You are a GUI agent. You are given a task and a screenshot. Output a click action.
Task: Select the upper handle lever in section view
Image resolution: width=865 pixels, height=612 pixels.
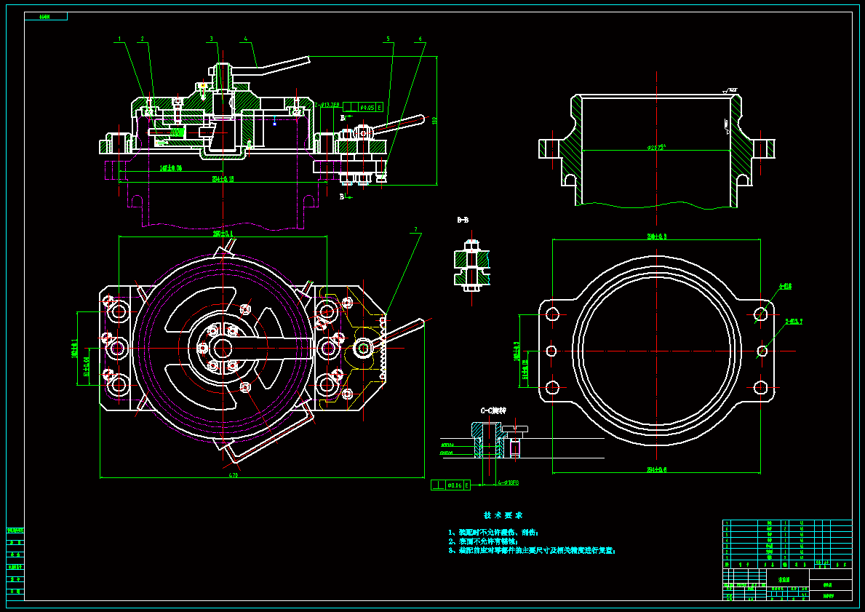coord(271,65)
